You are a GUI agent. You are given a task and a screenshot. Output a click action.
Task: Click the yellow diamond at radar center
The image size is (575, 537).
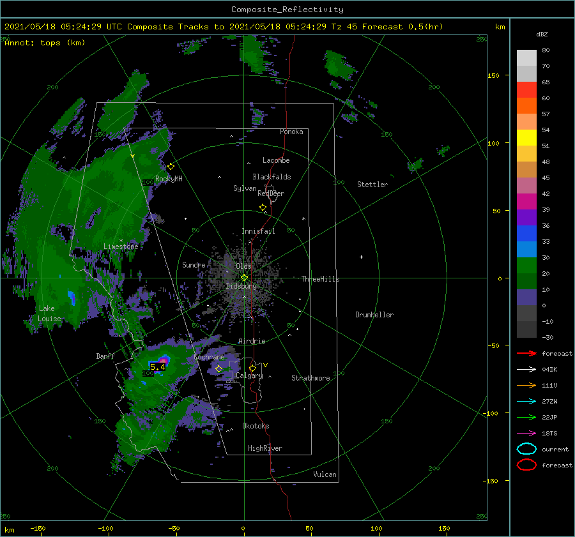tap(244, 278)
